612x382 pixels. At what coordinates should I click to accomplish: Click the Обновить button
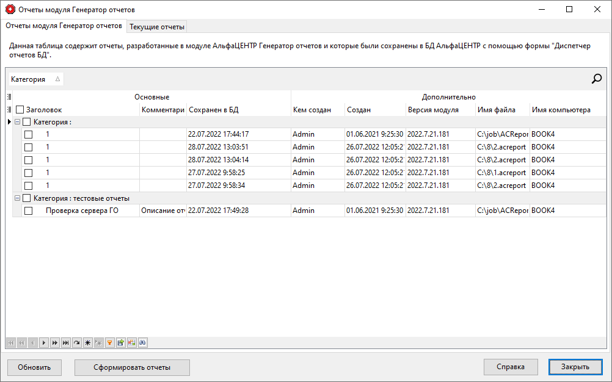point(34,367)
